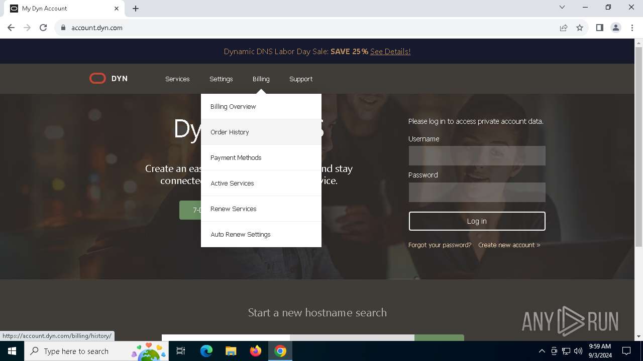Open Settings navigation menu
643x361 pixels.
(221, 79)
